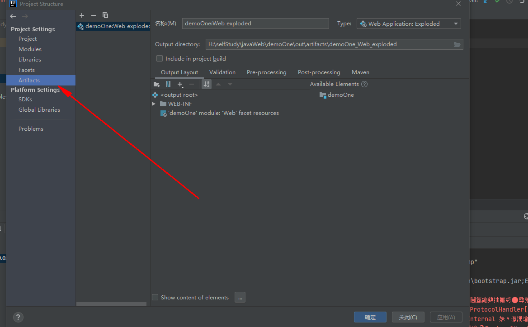Select the demoOne available module element
This screenshot has height=327, width=528.
tap(336, 95)
